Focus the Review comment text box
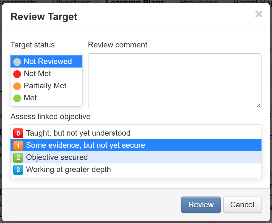Viewport: 272px width, 223px height. click(x=174, y=80)
